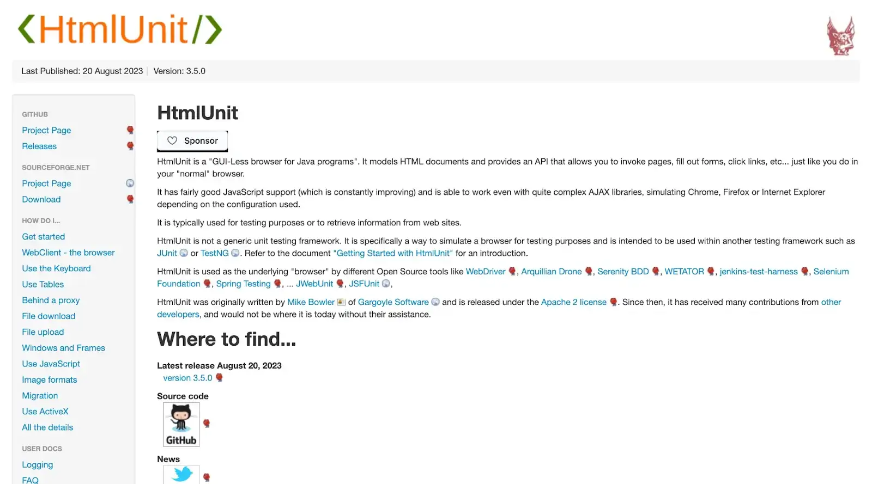This screenshot has width=872, height=484.
Task: Open the Logging user doc
Action: click(x=38, y=464)
